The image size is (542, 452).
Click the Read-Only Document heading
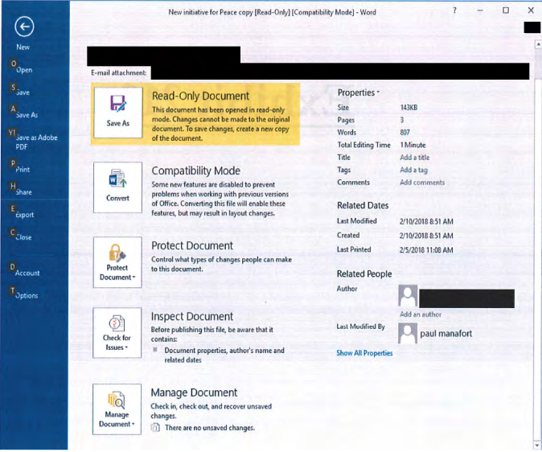pyautogui.click(x=200, y=96)
